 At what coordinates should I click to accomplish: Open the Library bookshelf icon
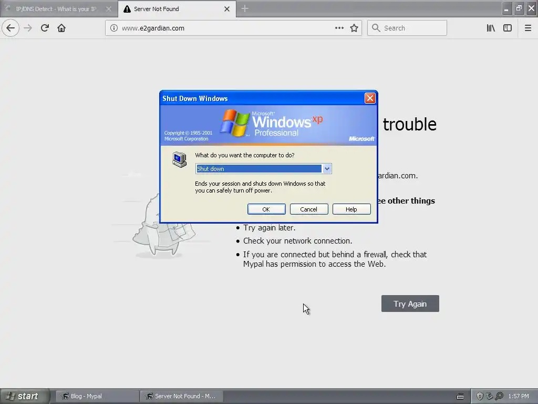point(491,28)
